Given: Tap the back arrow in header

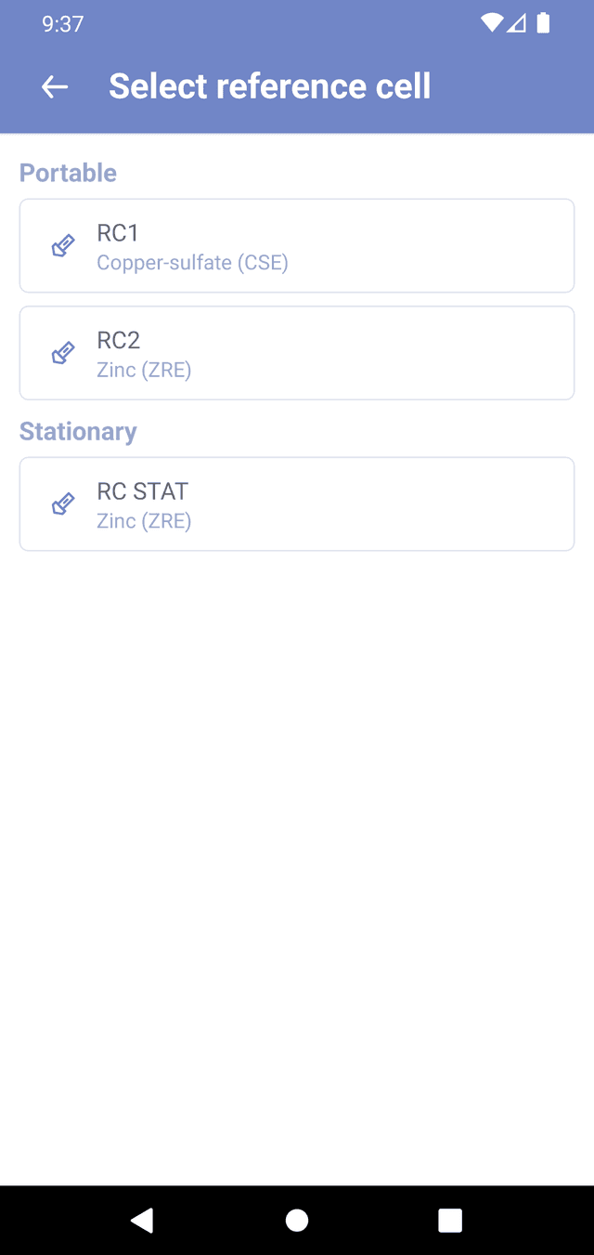Looking at the screenshot, I should click(55, 86).
